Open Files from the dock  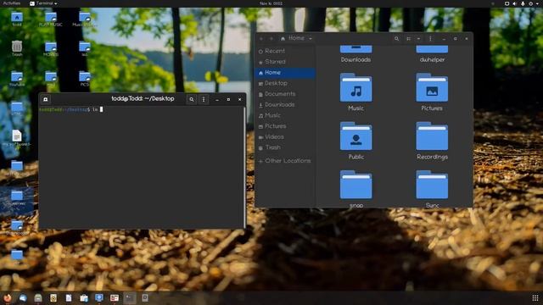click(38, 297)
